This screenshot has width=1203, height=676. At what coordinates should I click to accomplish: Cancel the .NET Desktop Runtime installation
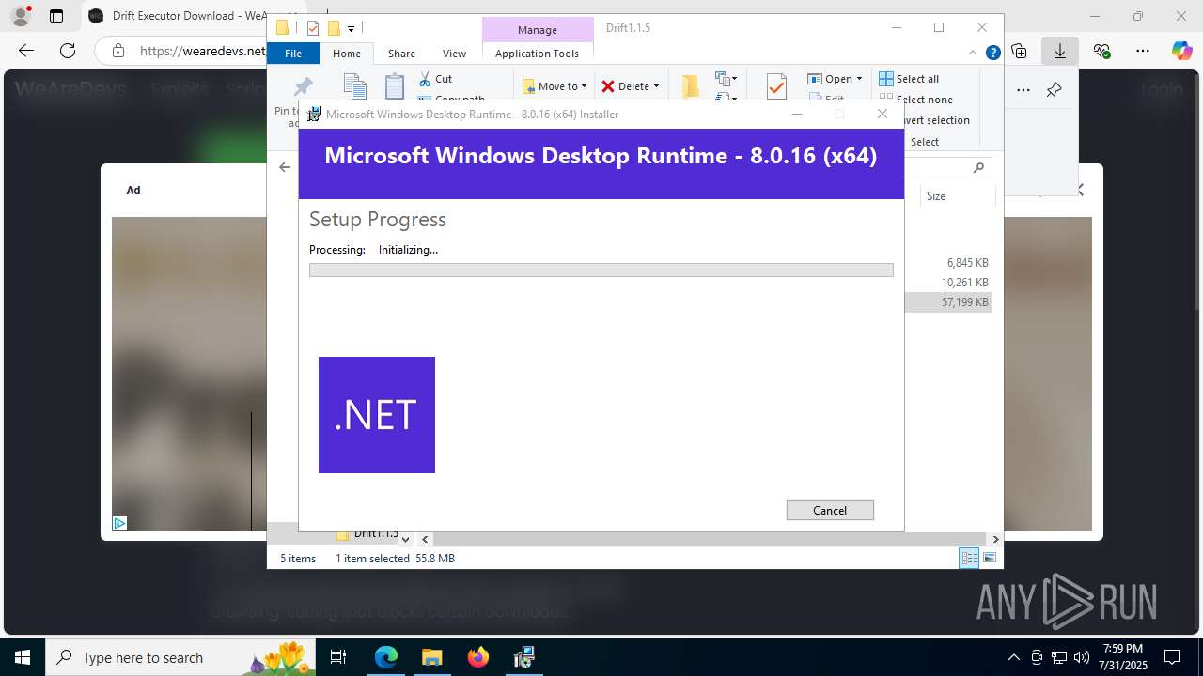coord(830,510)
